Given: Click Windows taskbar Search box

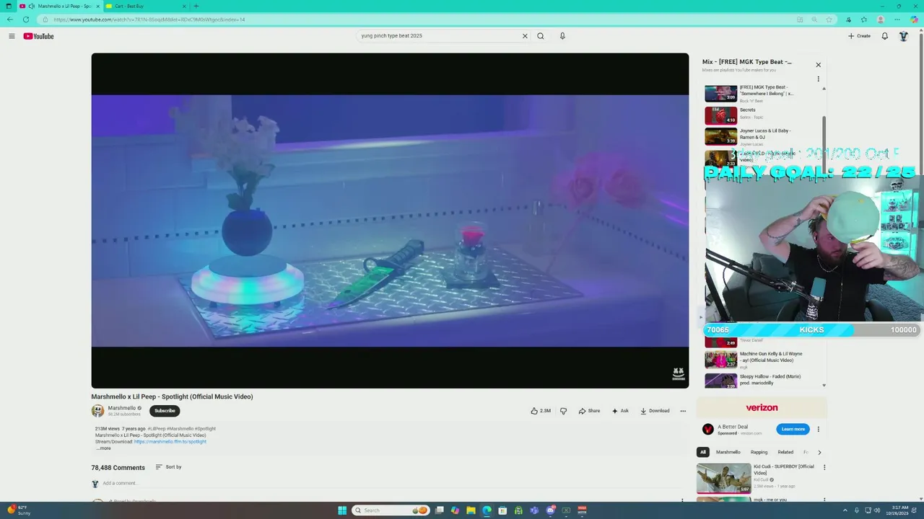Looking at the screenshot, I should [x=391, y=510].
